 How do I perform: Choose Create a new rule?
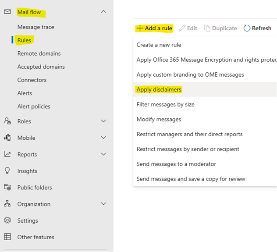[205, 45]
